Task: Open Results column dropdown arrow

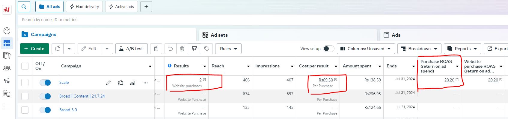Action: (x=205, y=66)
